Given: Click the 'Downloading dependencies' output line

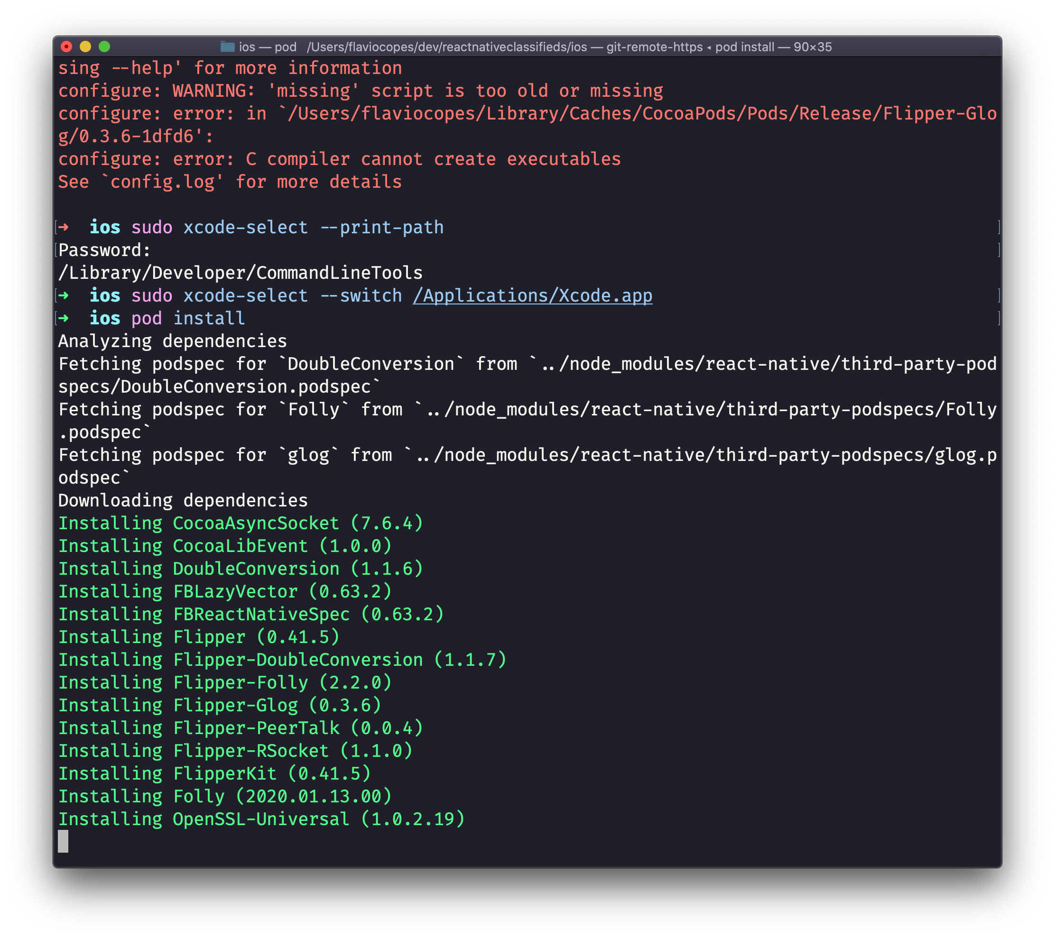Looking at the screenshot, I should [183, 500].
